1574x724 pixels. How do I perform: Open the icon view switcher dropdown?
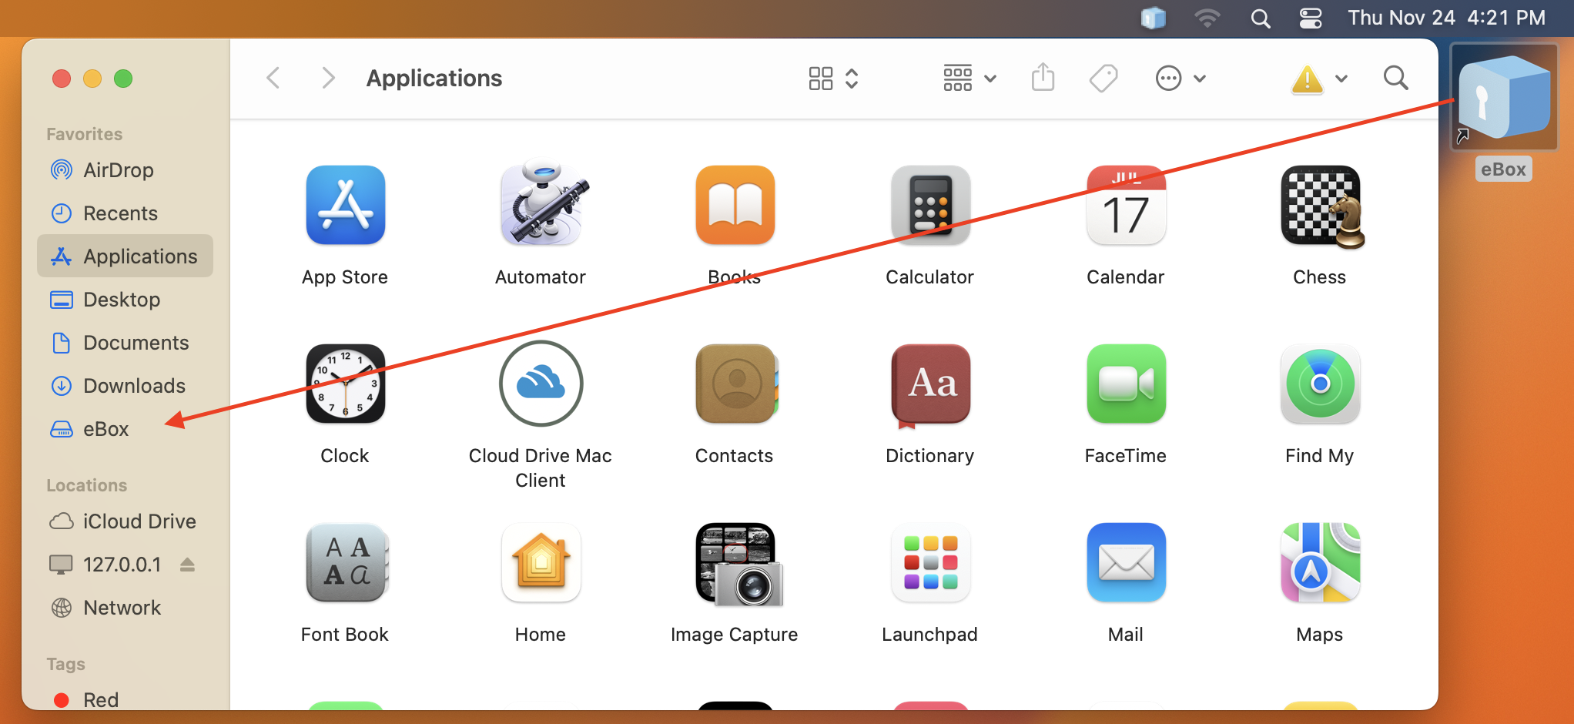pos(833,78)
